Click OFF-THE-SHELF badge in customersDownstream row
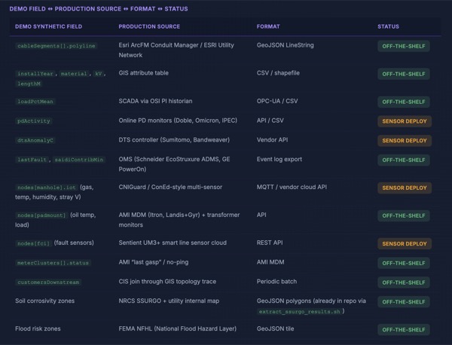Viewport: 452px width, 345px height. coord(404,282)
